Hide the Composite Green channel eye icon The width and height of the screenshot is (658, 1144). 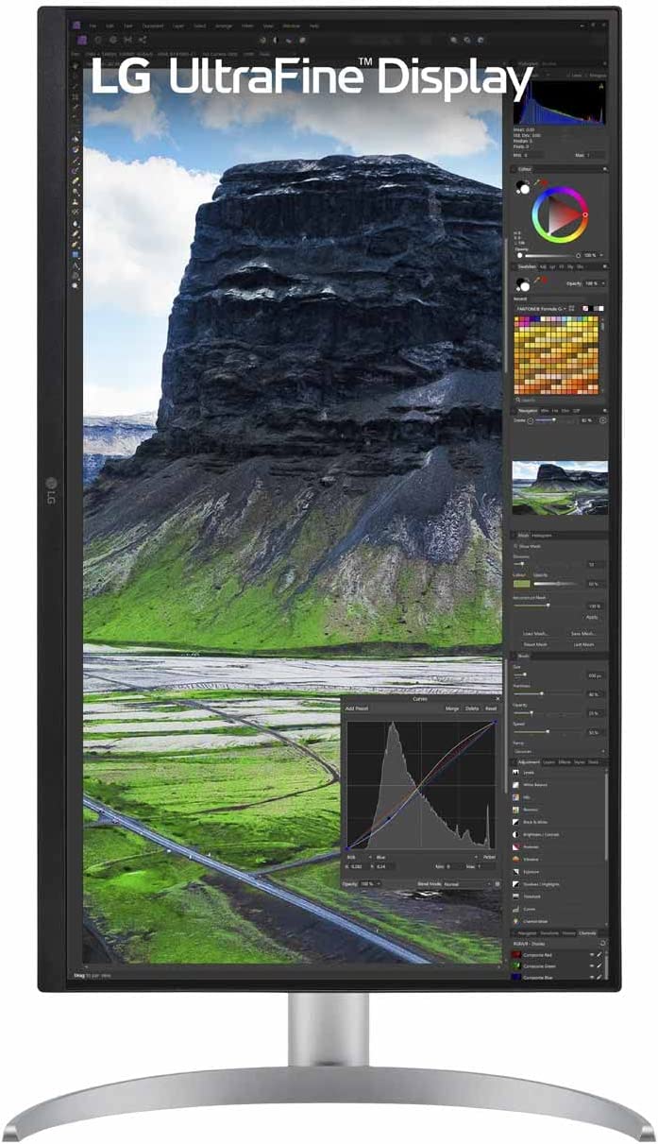tap(592, 965)
